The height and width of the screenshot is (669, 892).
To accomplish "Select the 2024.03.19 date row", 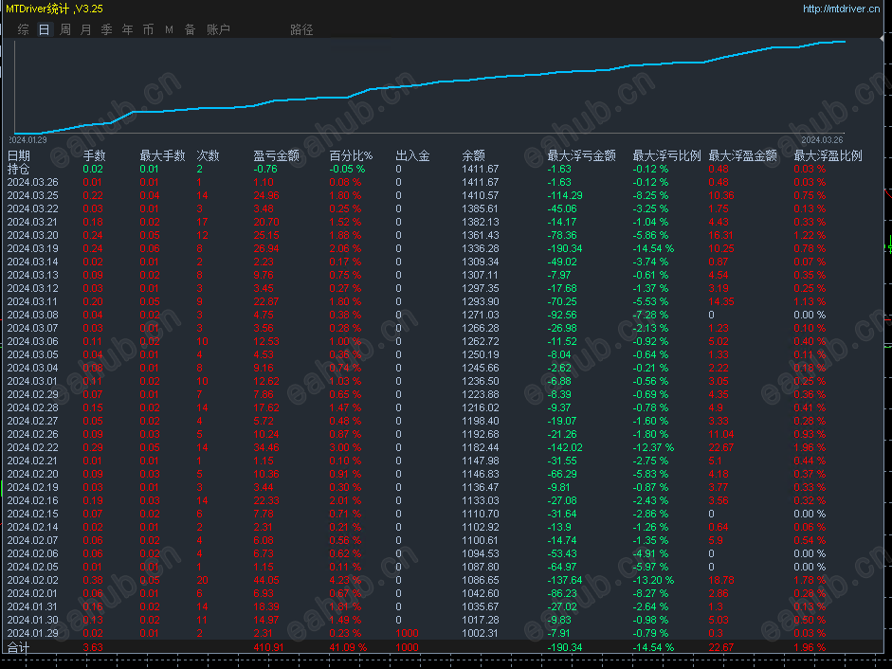I will pyautogui.click(x=32, y=248).
